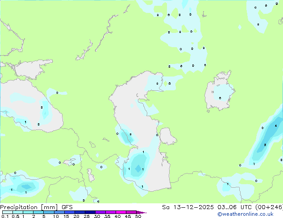Click the "30" legend scale label
Image resolution: width=283 pixels, height=218 pixels.
tap(97, 216)
